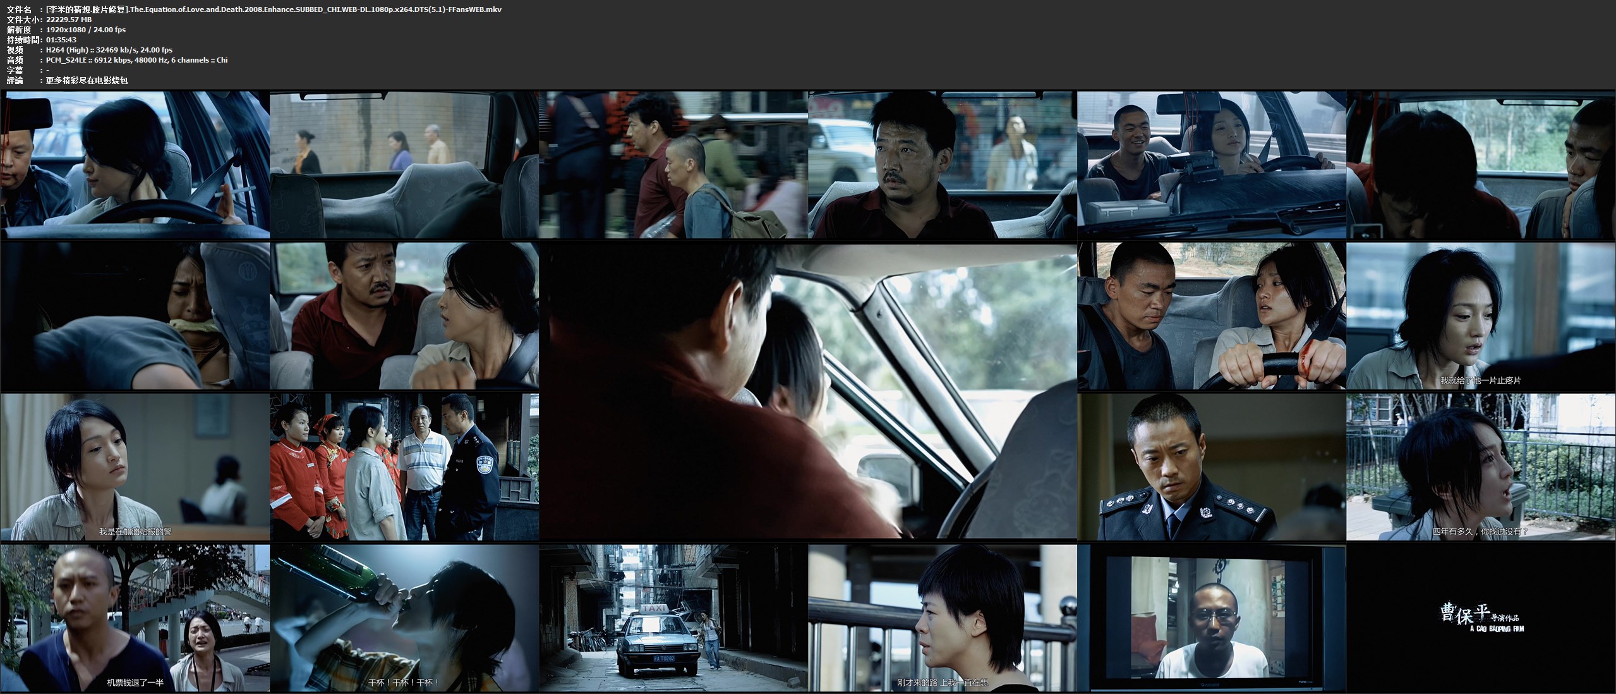Open large center frame of red-shirted man from behind
The image size is (1616, 694).
coord(808,391)
